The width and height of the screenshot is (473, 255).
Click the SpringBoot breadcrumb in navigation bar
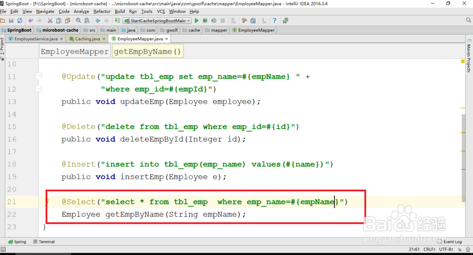[17, 30]
